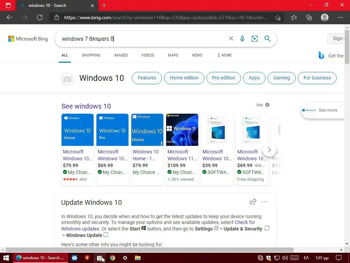350x263 pixels.
Task: Open the Windows 10 Home - 1... product link
Action: click(x=146, y=155)
